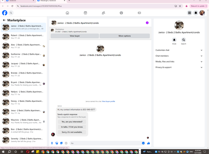Open Brenda chat in list

[x=23, y=74]
